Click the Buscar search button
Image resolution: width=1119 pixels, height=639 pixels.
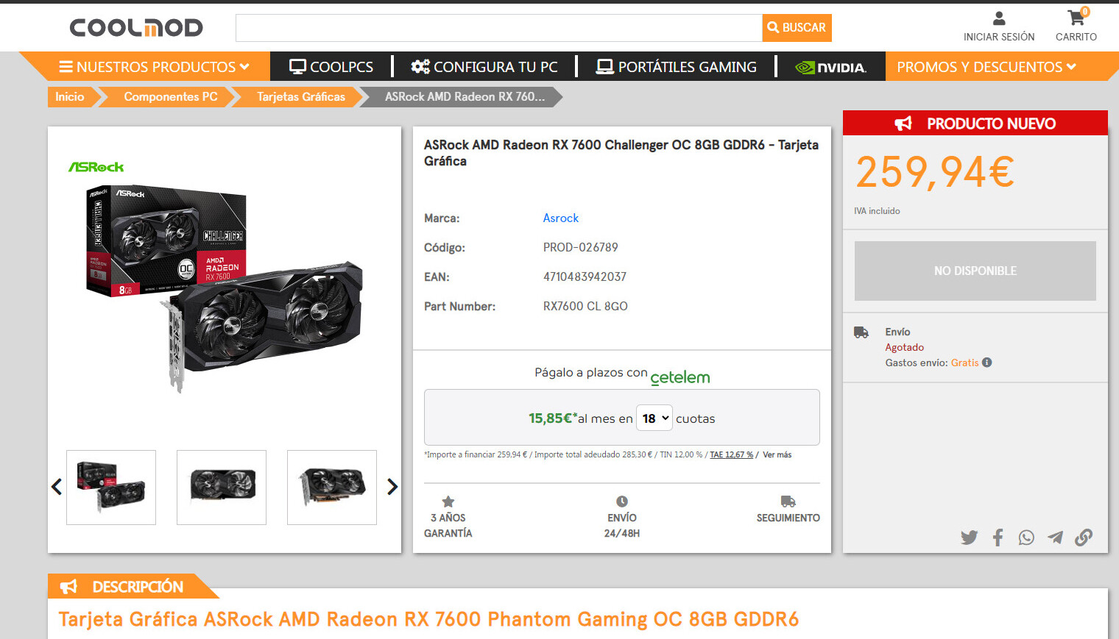[797, 28]
